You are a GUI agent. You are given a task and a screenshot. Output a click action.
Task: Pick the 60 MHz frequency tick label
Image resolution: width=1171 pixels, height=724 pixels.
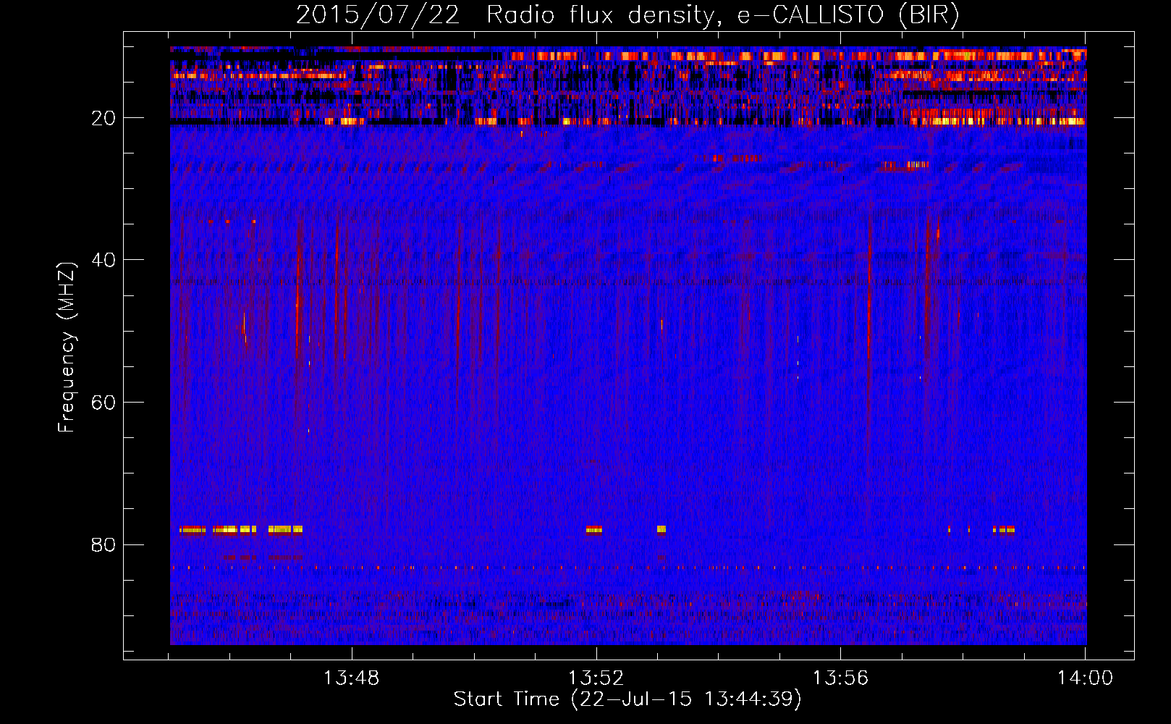104,403
